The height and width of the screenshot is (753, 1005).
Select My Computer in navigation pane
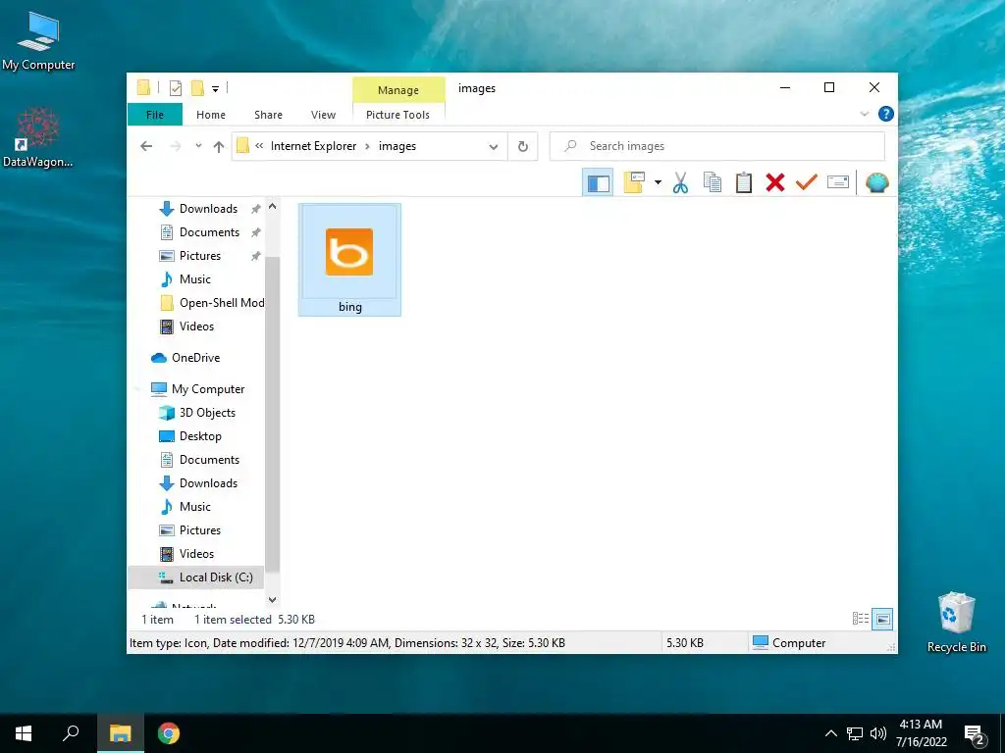(x=208, y=389)
